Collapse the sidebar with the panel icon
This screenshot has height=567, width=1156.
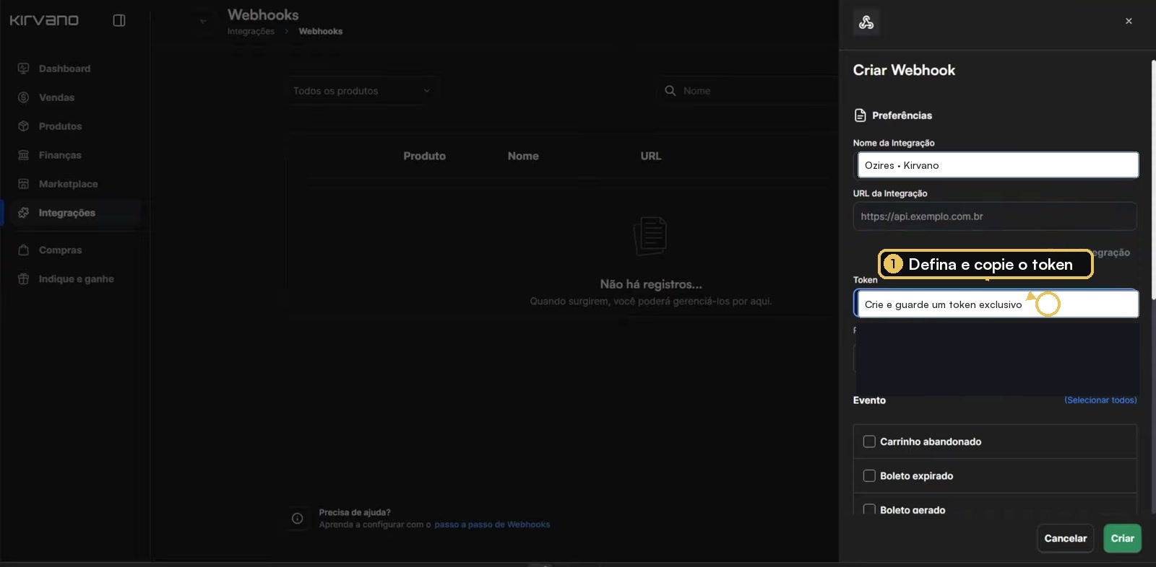pyautogui.click(x=119, y=20)
